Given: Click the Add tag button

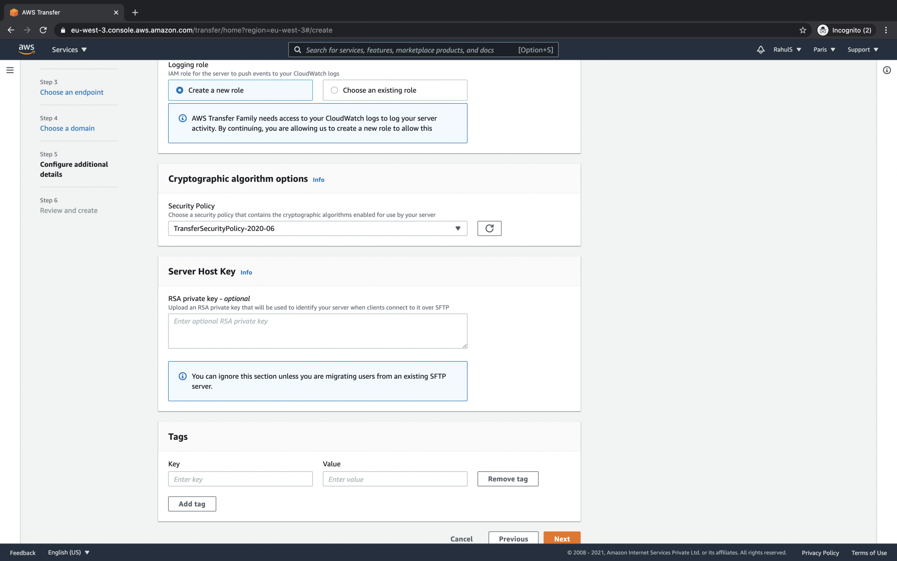Looking at the screenshot, I should tap(191, 503).
